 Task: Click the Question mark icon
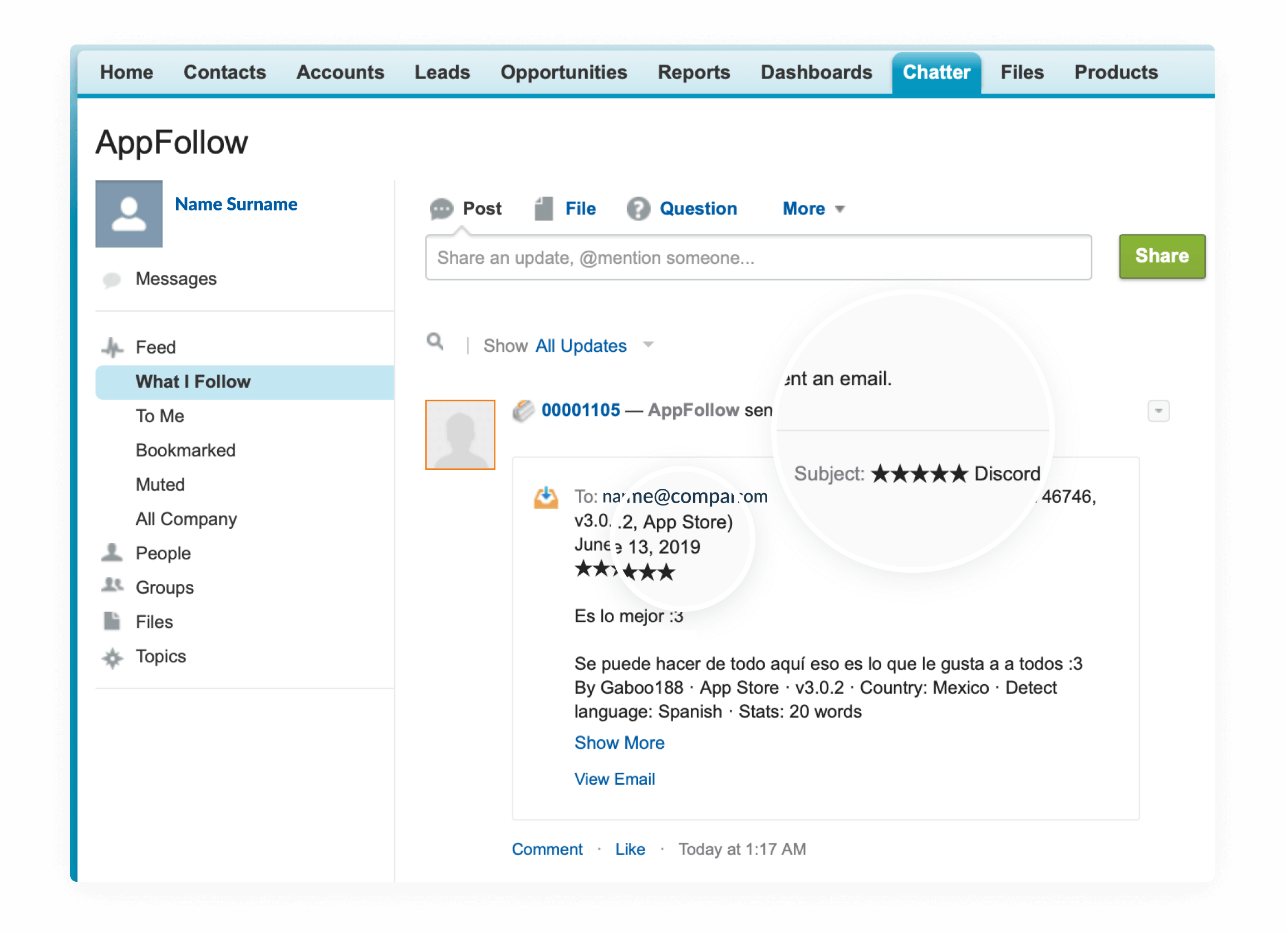(639, 209)
